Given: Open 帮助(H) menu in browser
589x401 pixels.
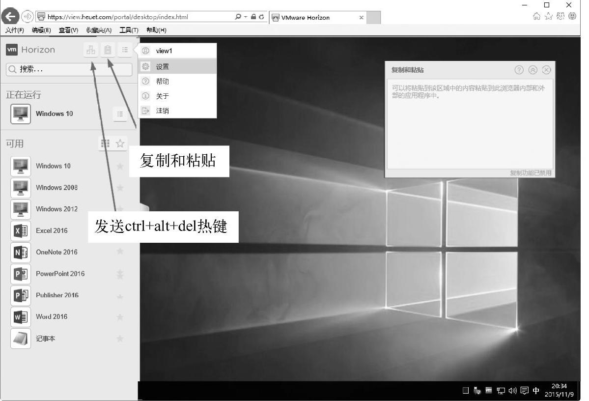Looking at the screenshot, I should click(156, 30).
